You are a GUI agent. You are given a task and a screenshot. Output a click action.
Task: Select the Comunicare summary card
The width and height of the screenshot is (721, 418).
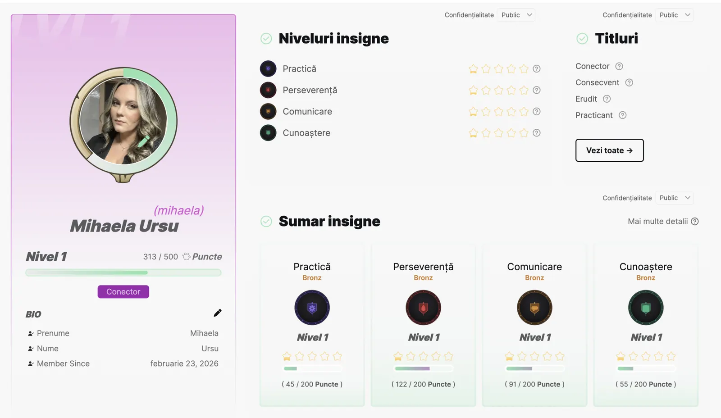[534, 325]
